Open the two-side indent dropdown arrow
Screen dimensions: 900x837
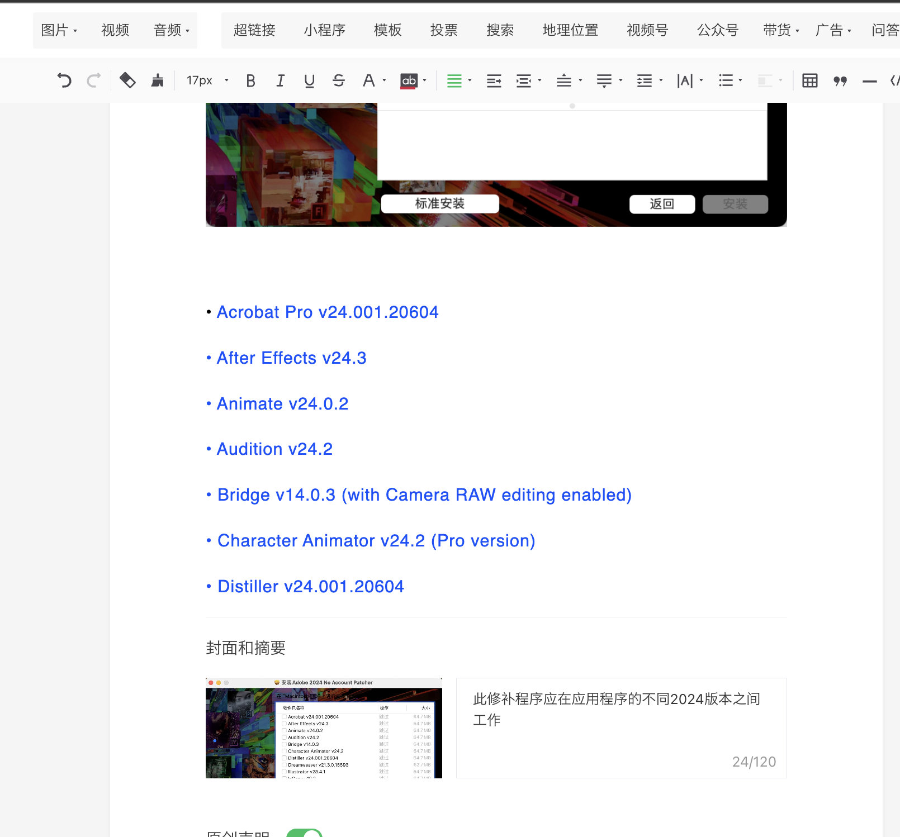[x=539, y=81]
